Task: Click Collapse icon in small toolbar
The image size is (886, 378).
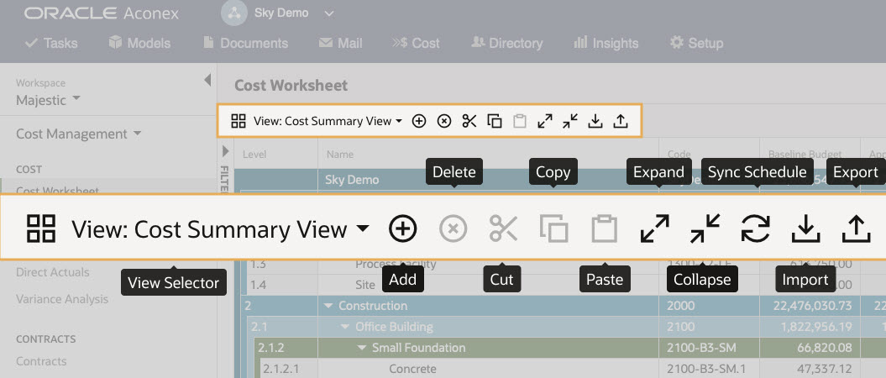Action: 570,121
